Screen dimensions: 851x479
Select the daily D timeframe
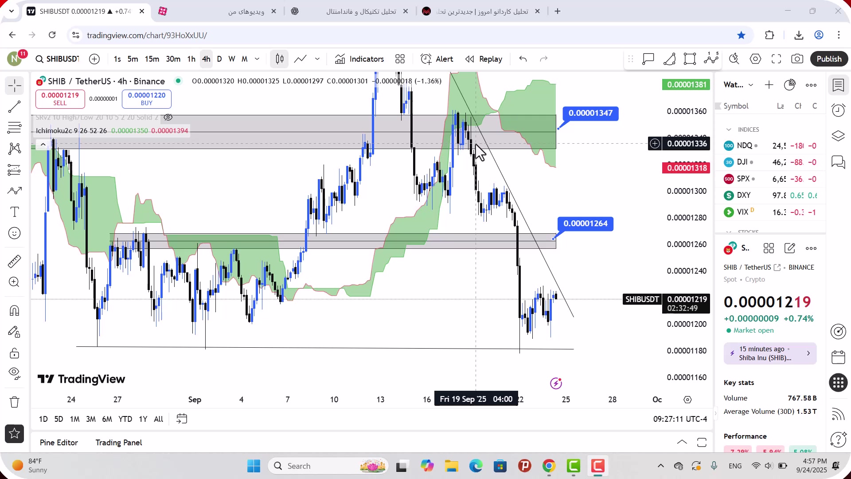click(219, 59)
